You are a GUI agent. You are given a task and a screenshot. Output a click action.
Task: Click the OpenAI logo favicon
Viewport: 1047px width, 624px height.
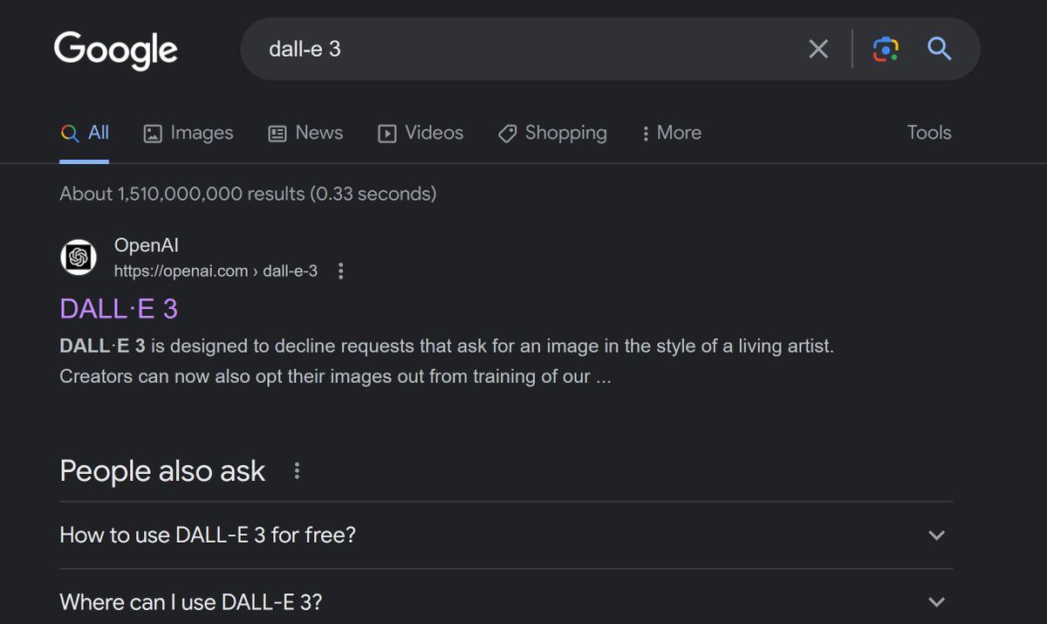coord(78,257)
